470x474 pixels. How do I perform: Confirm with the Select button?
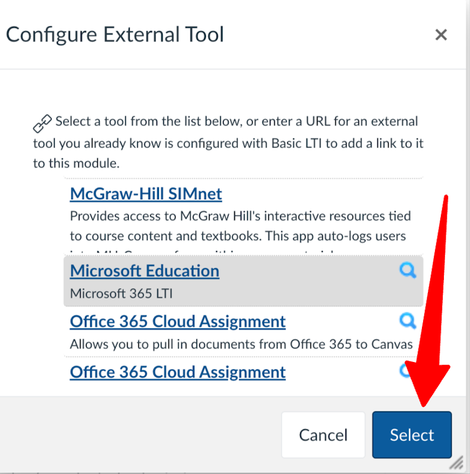412,435
